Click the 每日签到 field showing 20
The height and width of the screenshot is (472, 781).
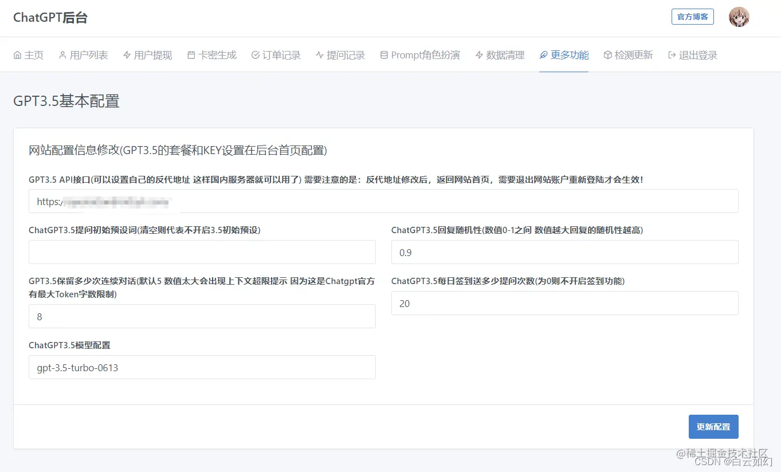click(565, 304)
